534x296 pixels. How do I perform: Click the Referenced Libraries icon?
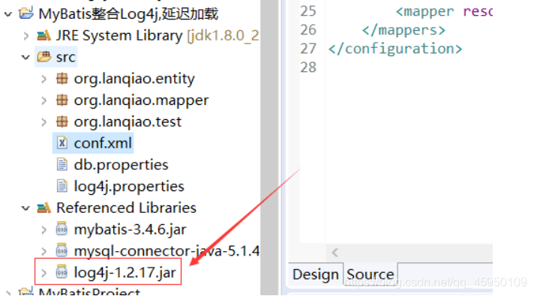click(x=44, y=208)
